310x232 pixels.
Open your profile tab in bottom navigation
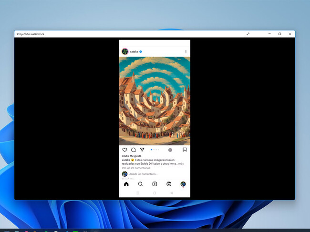[183, 184]
